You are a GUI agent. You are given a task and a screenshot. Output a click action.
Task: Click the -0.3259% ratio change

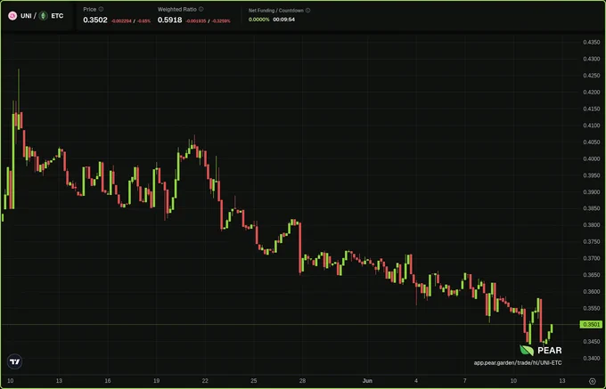pyautogui.click(x=221, y=20)
